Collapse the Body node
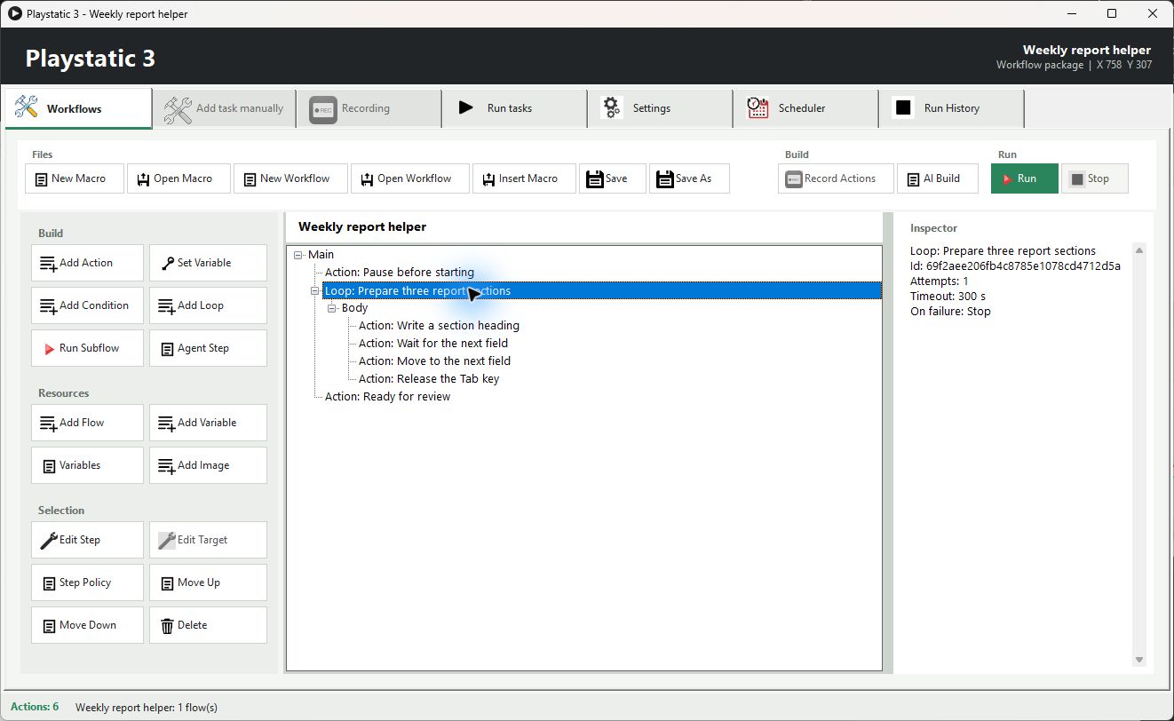This screenshot has width=1174, height=721. [x=332, y=308]
